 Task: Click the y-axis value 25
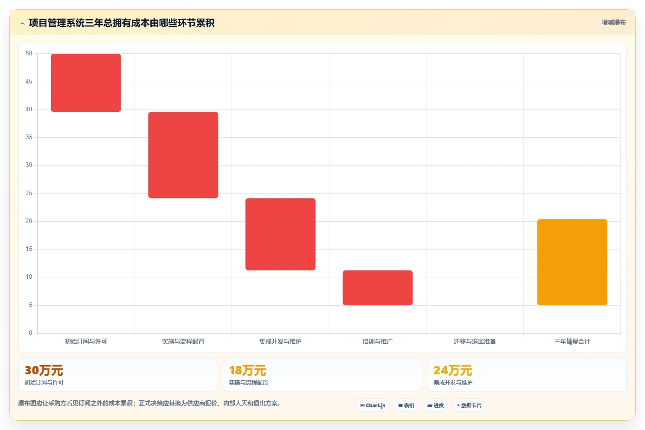coord(29,193)
